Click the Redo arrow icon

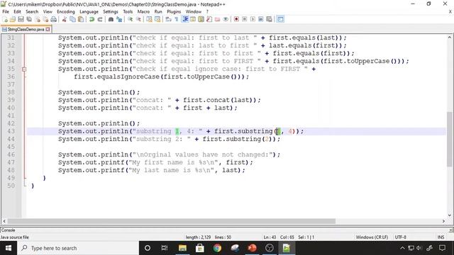click(99, 19)
